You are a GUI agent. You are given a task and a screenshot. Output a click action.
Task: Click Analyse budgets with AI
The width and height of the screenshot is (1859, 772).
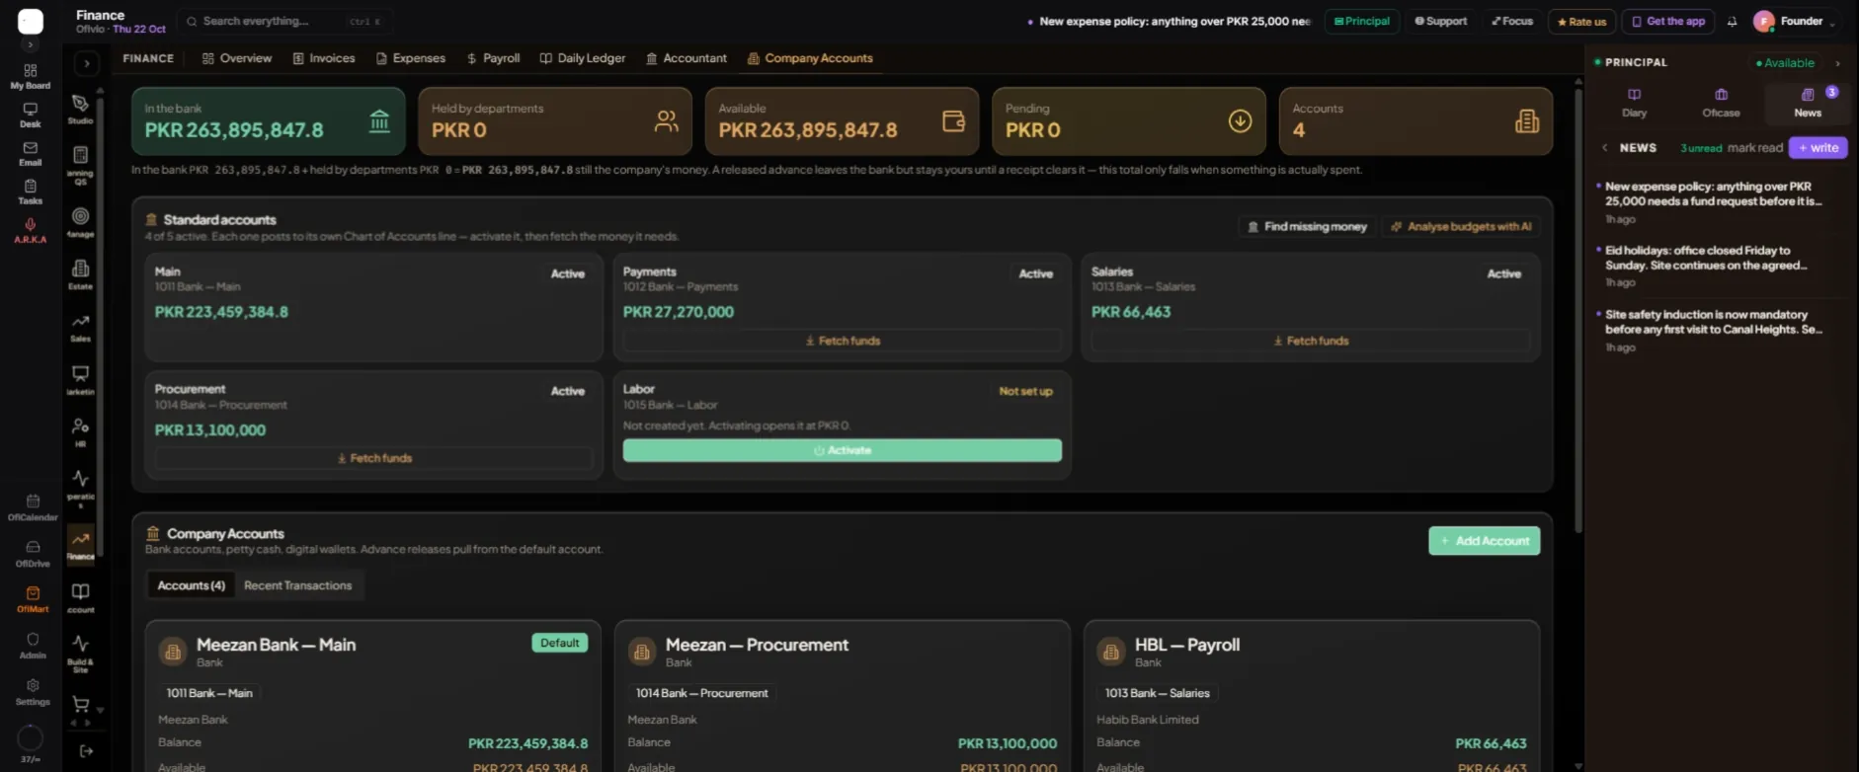[1461, 227]
